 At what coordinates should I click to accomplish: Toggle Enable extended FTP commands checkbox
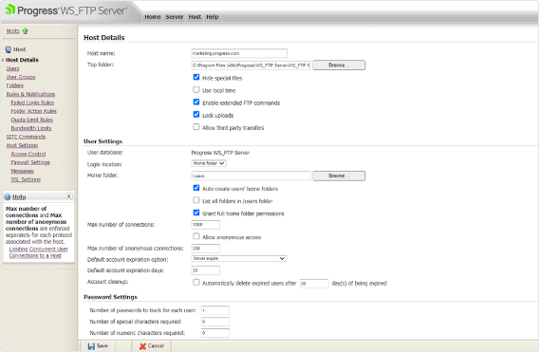[196, 102]
